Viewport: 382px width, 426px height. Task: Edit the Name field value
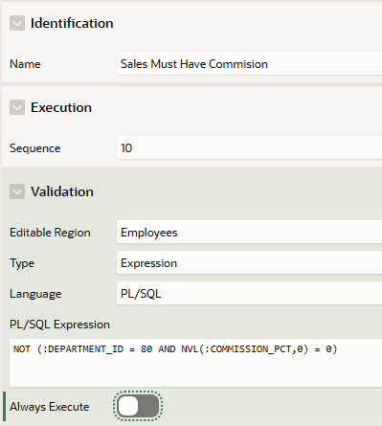(249, 64)
